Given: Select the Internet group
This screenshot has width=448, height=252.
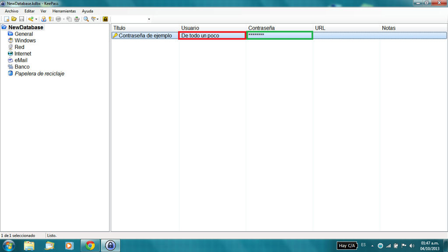Looking at the screenshot, I should coord(23,54).
